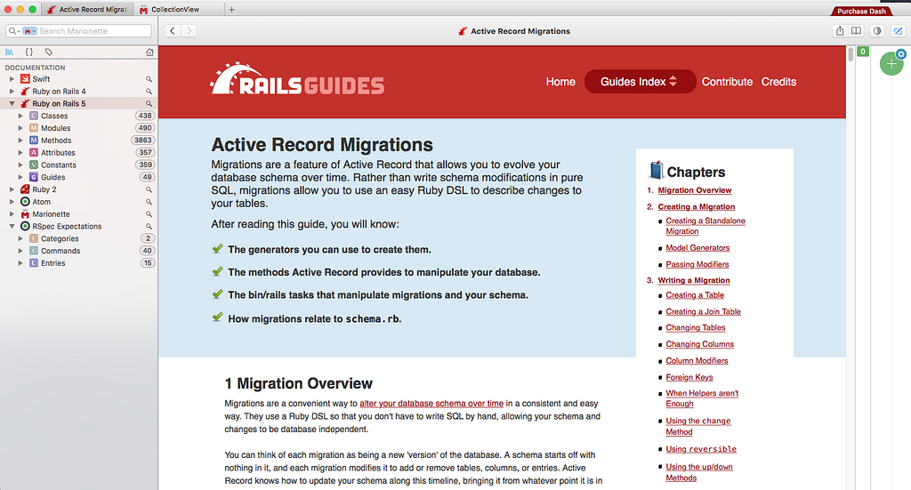Click the green 0 annotations counter

(x=863, y=52)
